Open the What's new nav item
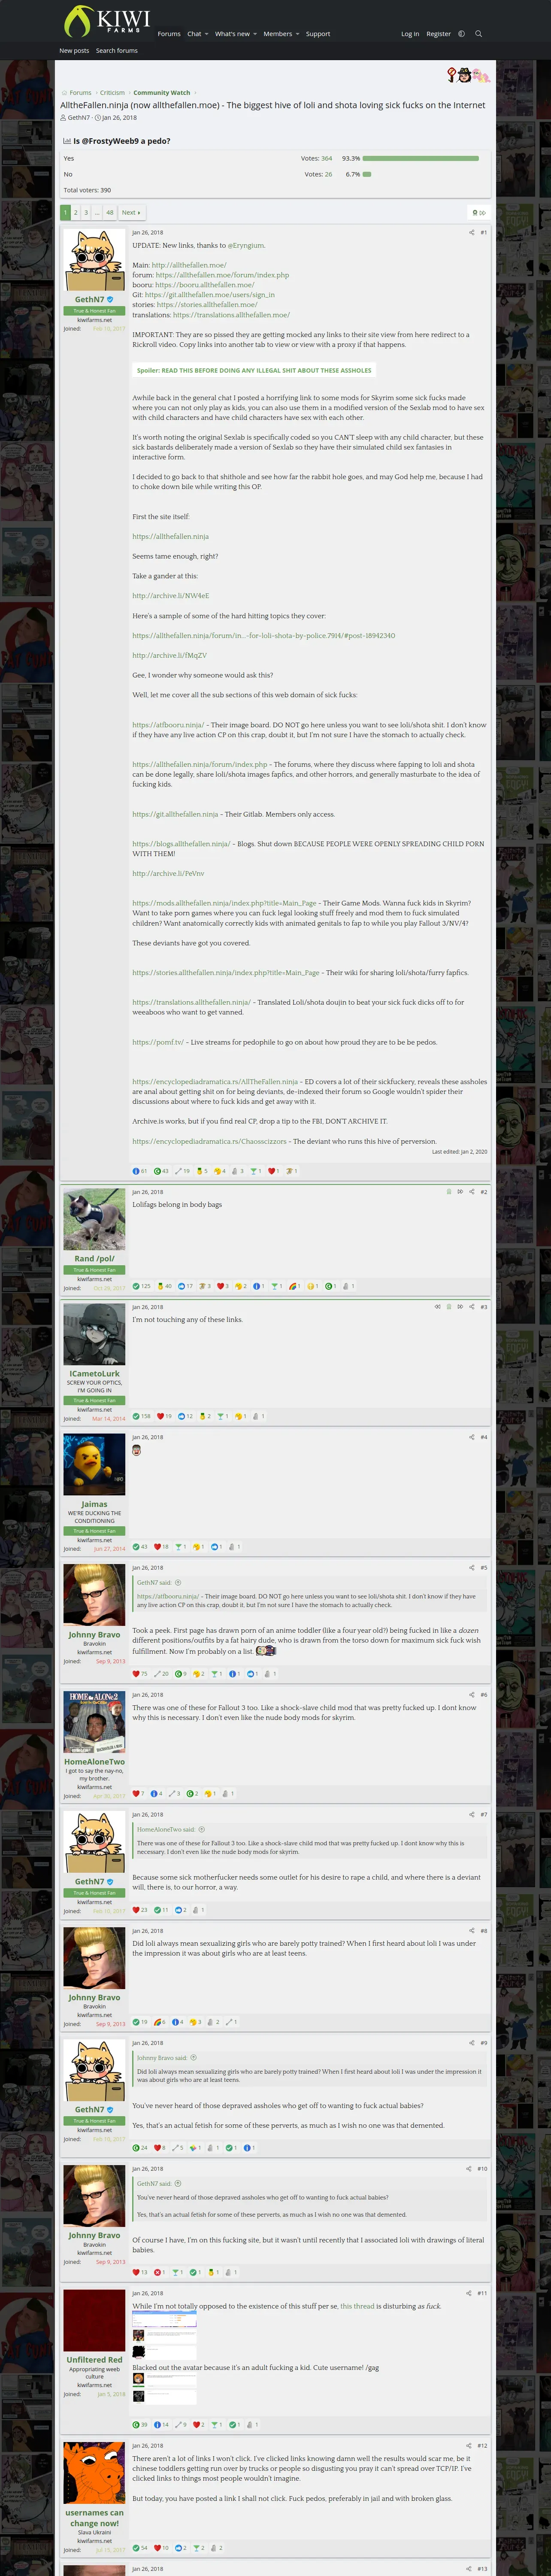551x2576 pixels. coord(232,34)
